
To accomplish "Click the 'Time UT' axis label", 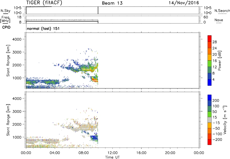I will pyautogui.click(x=112, y=157).
